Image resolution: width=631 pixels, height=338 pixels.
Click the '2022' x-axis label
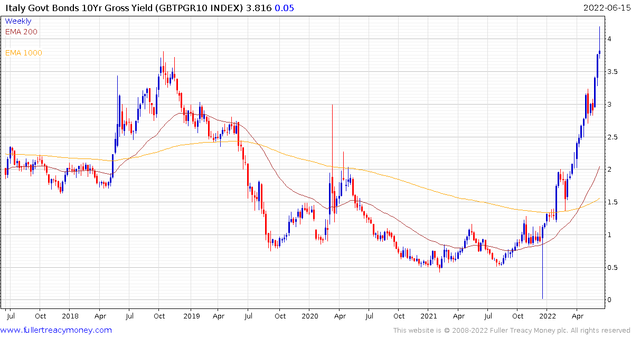[547, 316]
